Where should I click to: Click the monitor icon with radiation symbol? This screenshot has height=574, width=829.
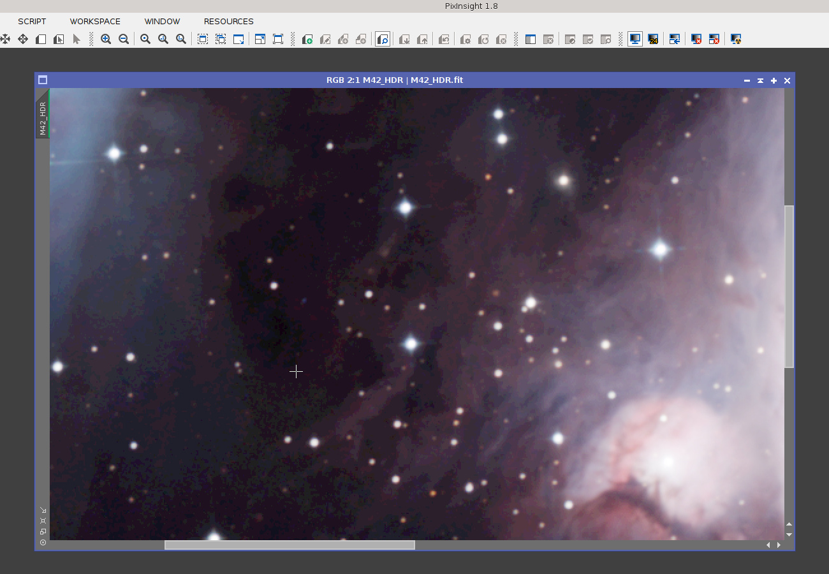(736, 39)
